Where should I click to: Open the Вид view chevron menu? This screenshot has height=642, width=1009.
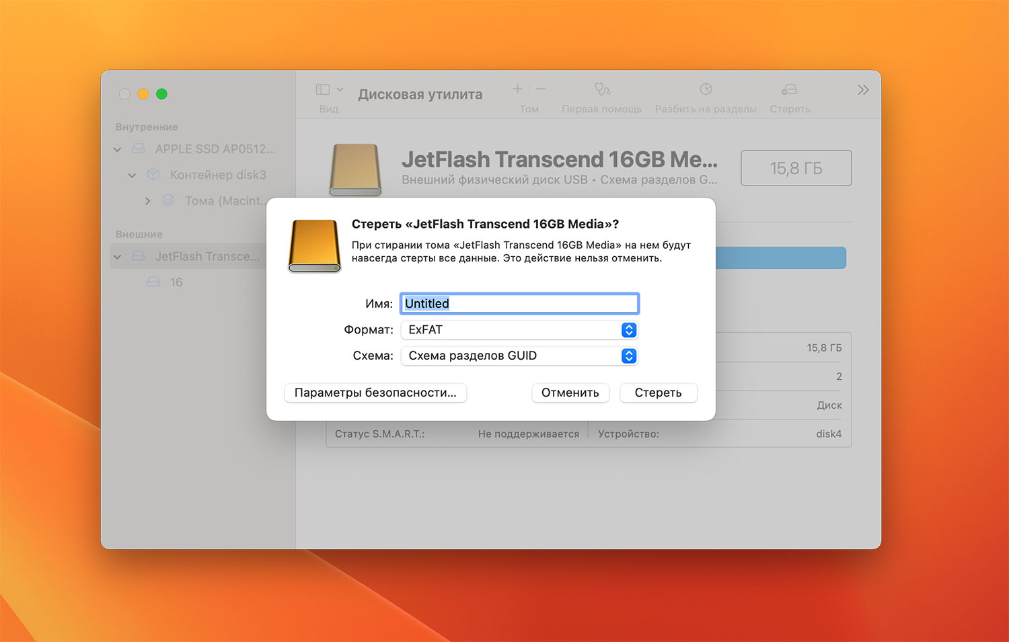340,89
